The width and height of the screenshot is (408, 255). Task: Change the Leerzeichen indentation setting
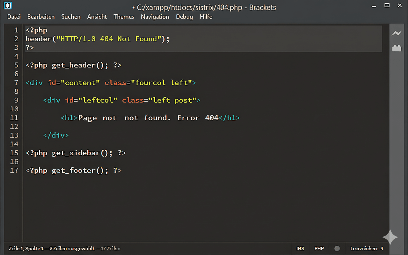[x=367, y=248]
